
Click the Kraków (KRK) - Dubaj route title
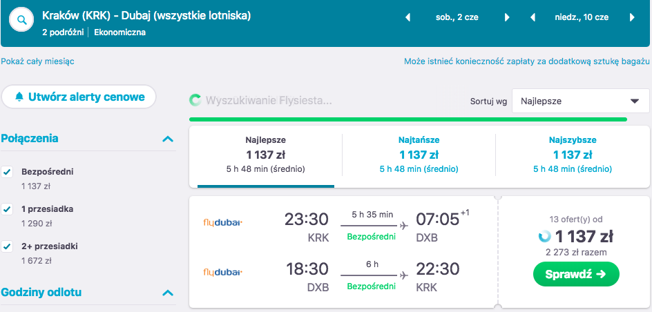click(x=147, y=16)
